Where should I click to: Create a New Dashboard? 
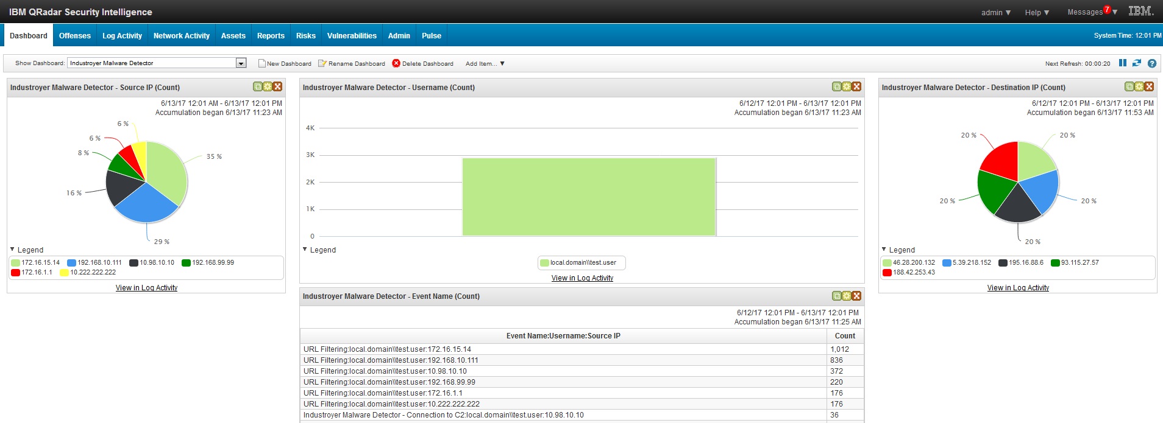[285, 63]
